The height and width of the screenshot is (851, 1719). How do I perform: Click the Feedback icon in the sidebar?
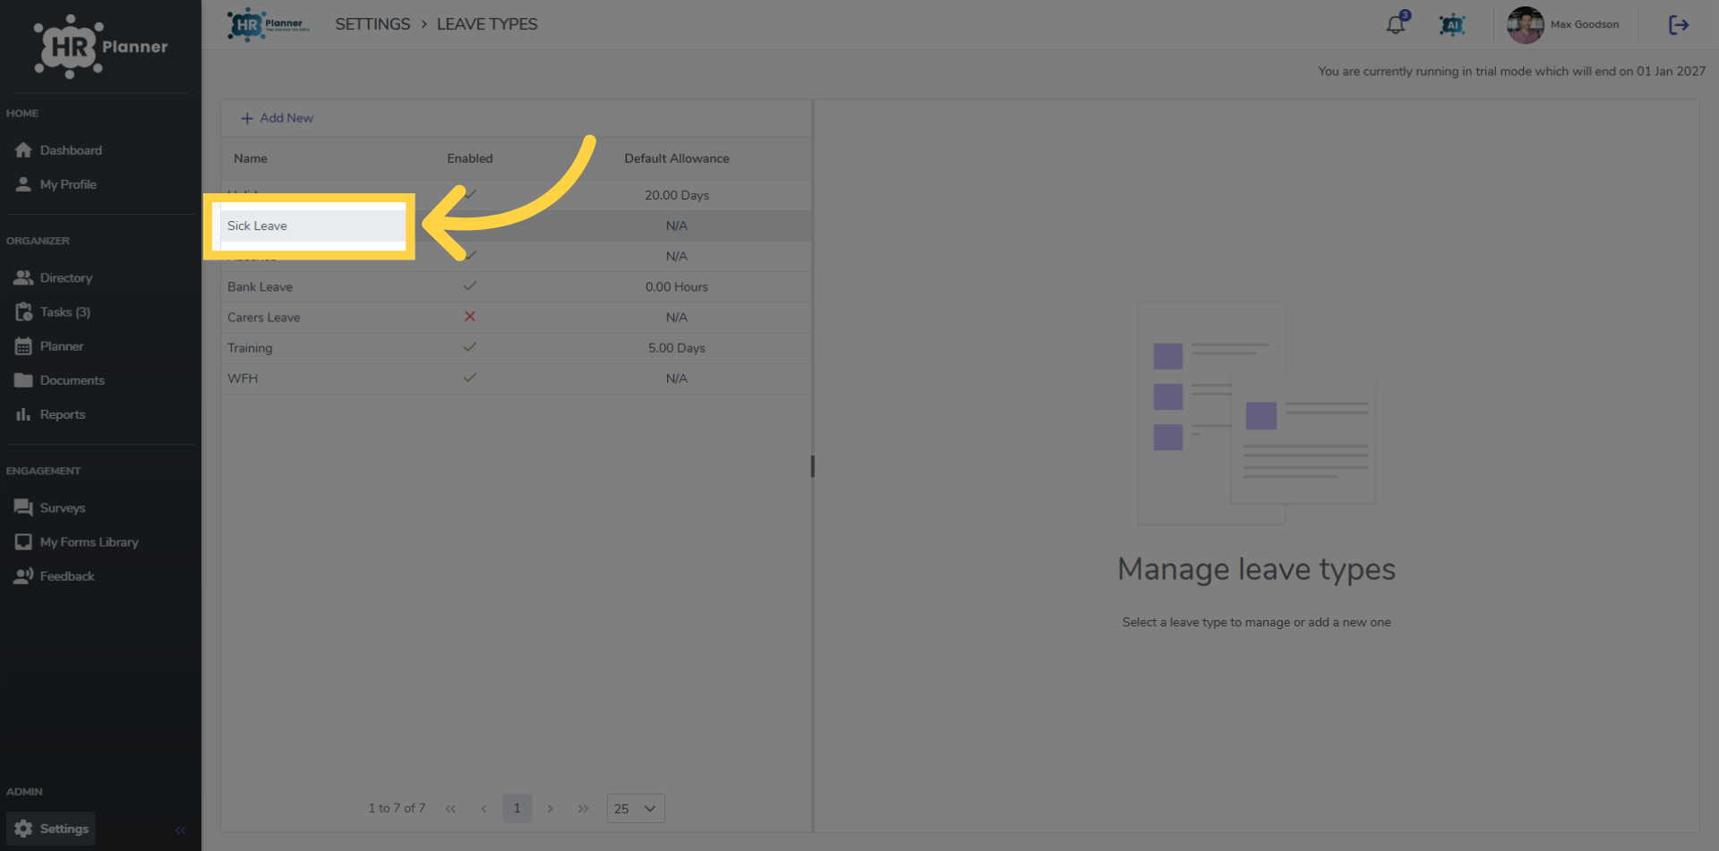[x=23, y=576]
